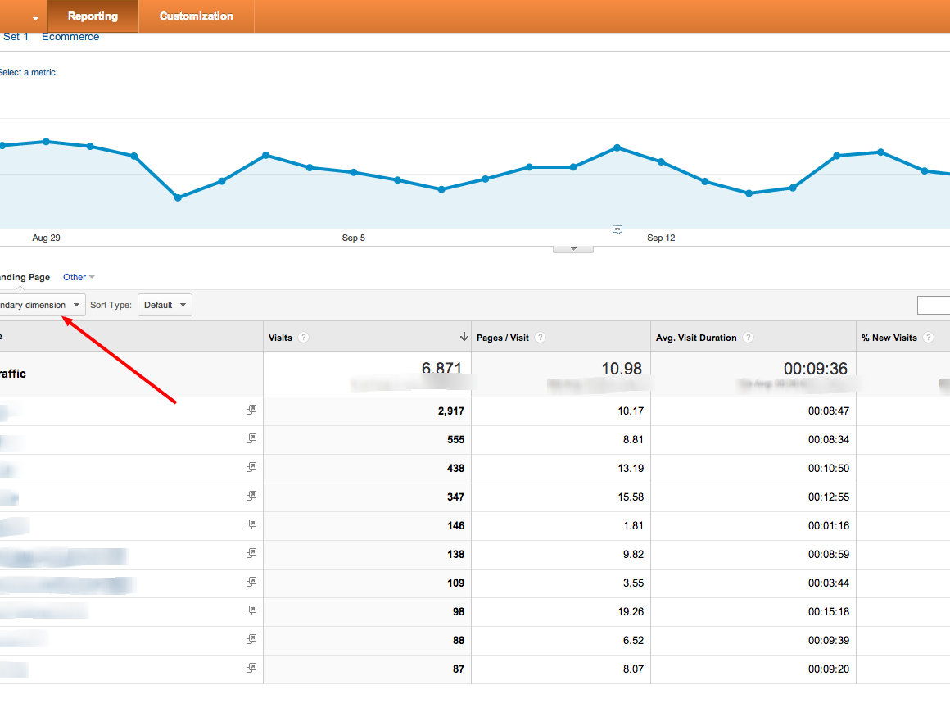The height and width of the screenshot is (717, 950).
Task: Open the Sort Type Default dropdown
Action: coord(165,305)
